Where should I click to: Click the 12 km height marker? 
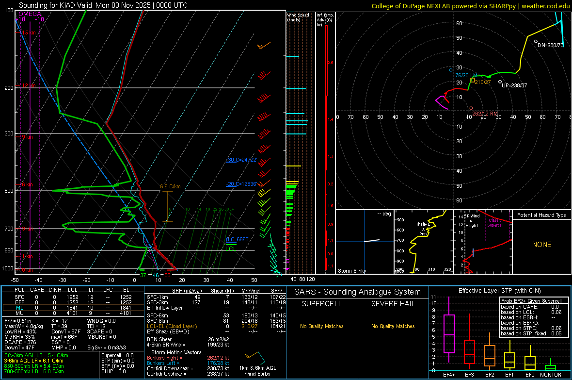28,85
